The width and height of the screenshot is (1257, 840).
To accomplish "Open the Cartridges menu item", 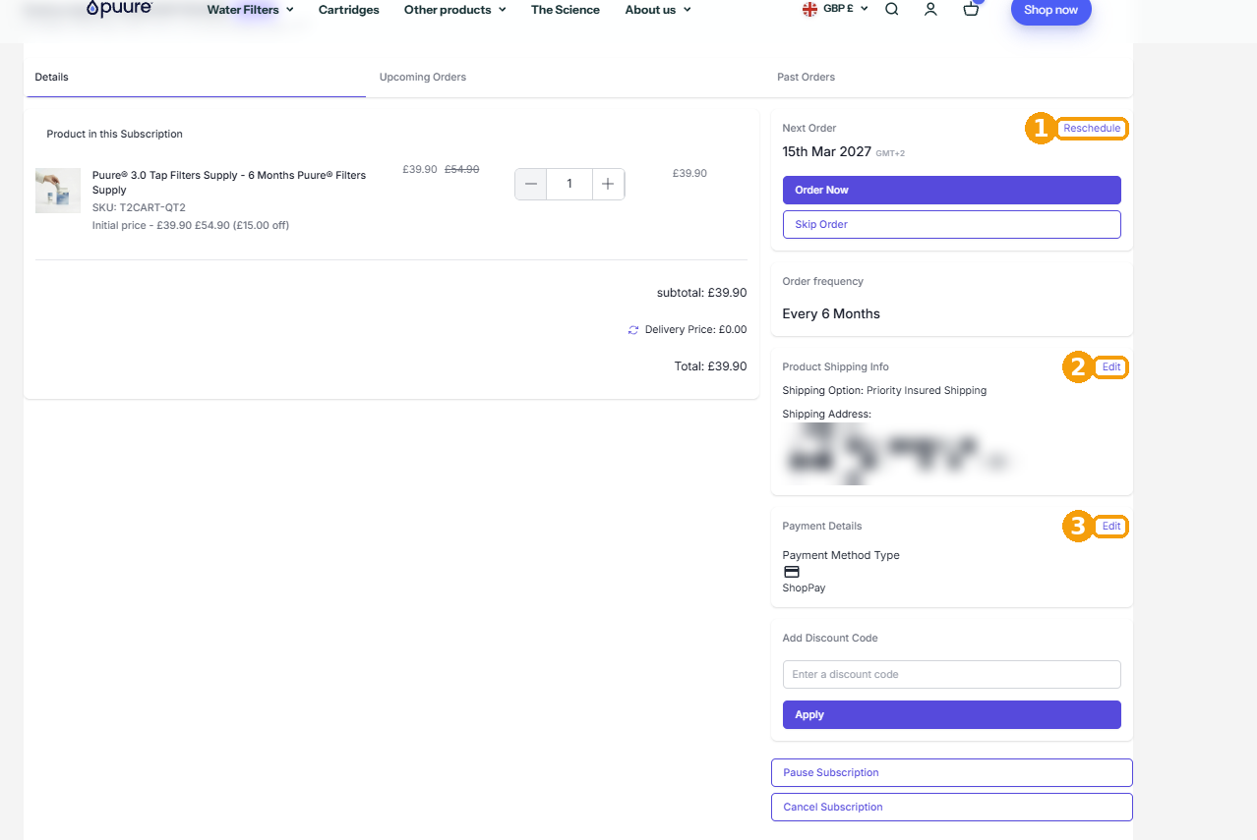I will [x=349, y=10].
